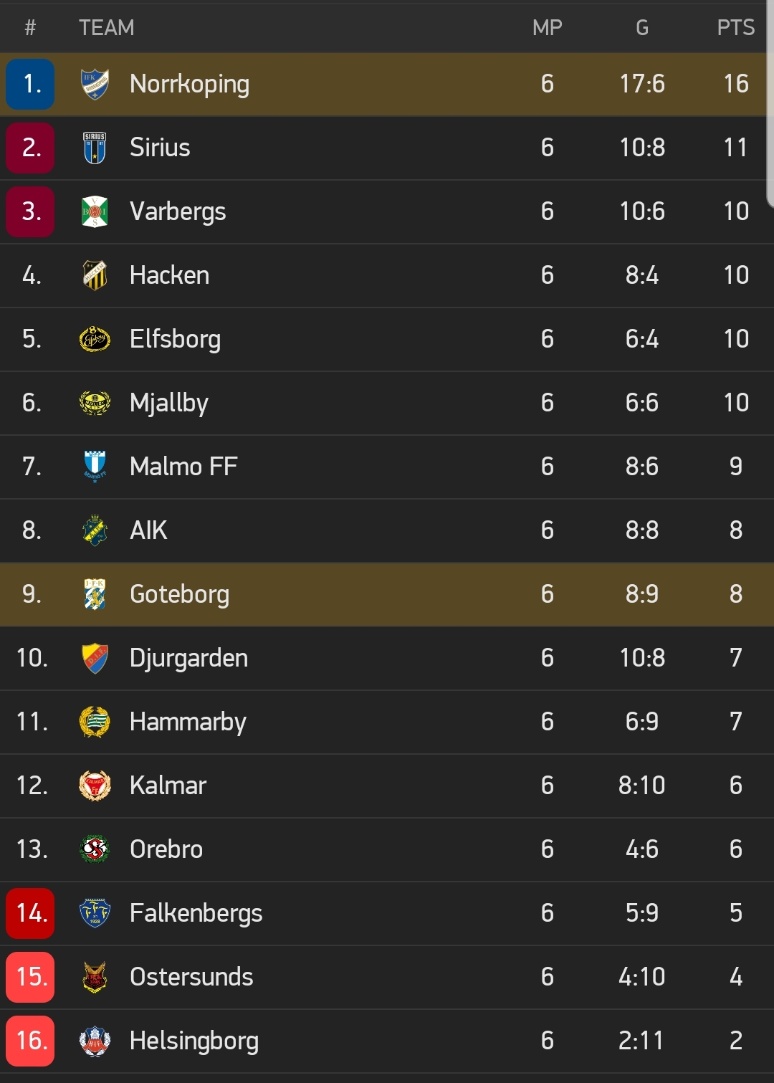Tap the Djurgarden shield icon
Screen dimensions: 774x1083
pos(95,658)
